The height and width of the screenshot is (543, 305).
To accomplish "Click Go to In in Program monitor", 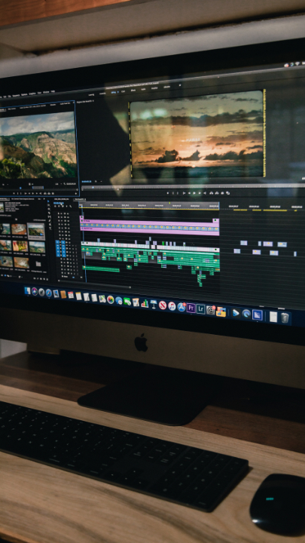I will (x=184, y=193).
